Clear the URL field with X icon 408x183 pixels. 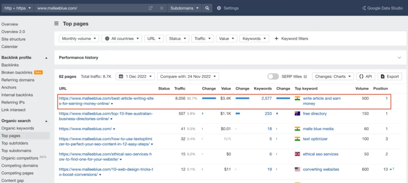(162, 8)
